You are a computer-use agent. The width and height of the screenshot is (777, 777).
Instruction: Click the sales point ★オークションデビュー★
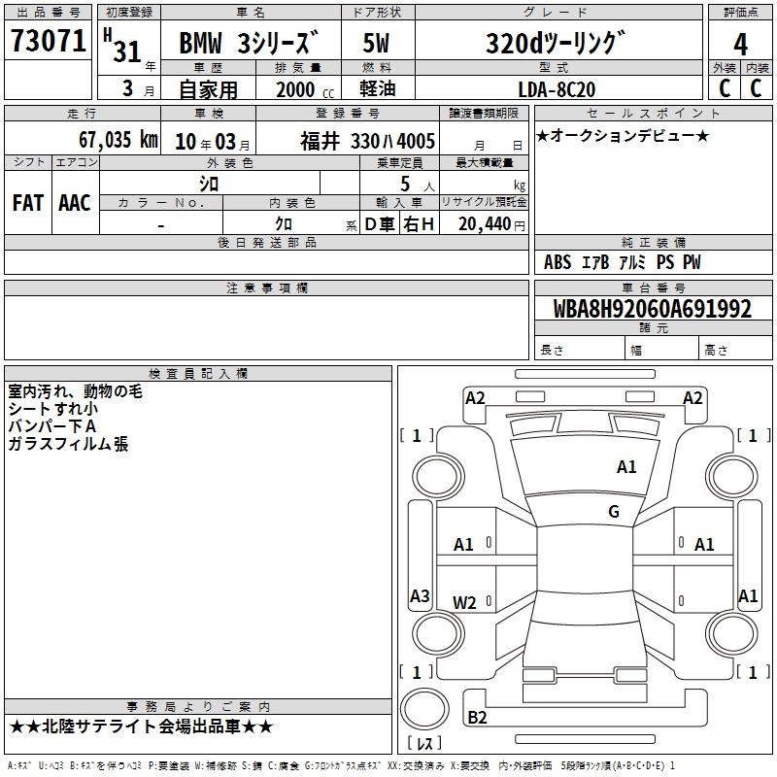pyautogui.click(x=623, y=135)
